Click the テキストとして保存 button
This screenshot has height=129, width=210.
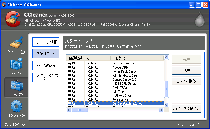[186, 108]
